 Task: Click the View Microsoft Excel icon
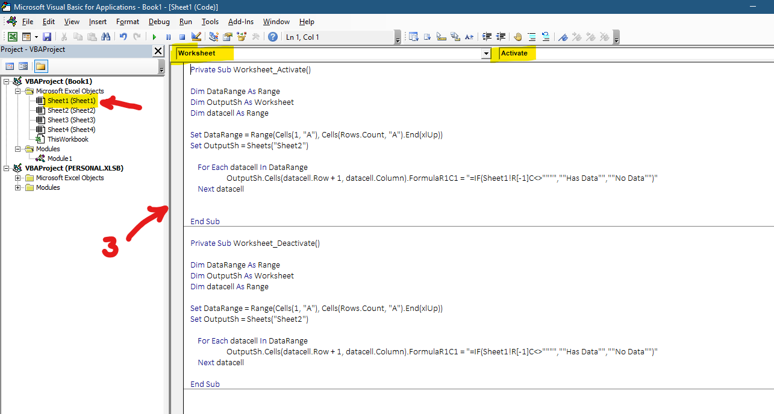click(12, 37)
